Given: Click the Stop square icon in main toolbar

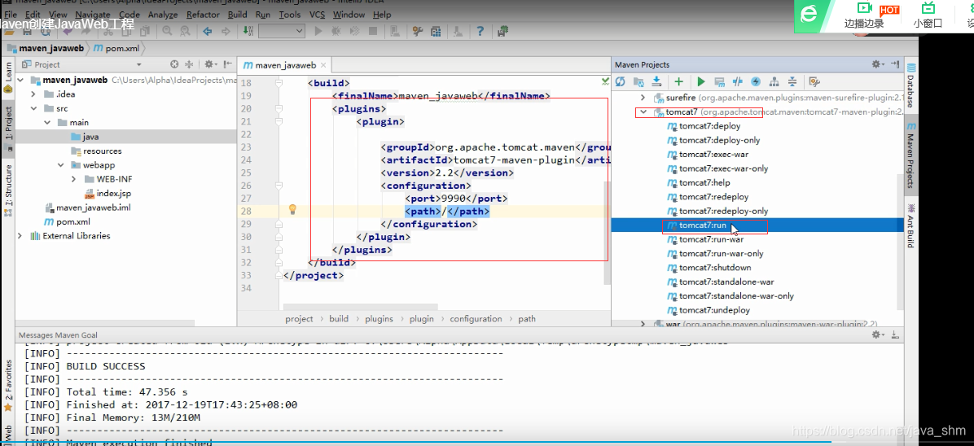Looking at the screenshot, I should 373,30.
